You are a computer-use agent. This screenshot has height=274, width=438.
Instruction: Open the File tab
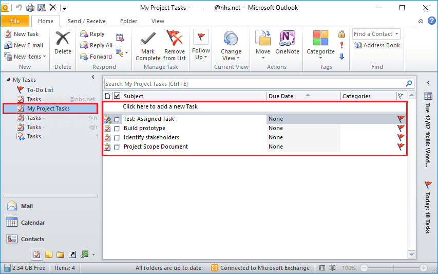point(15,21)
